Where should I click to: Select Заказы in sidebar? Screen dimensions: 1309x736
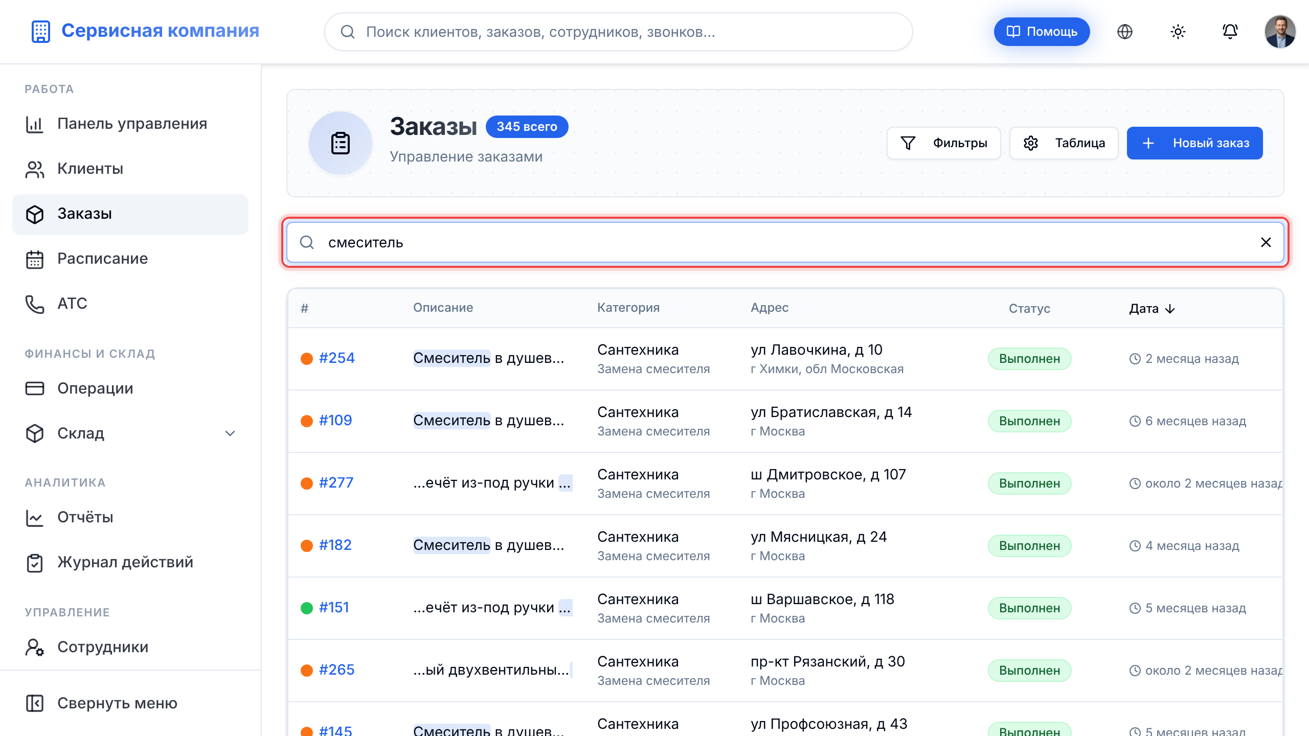click(x=130, y=214)
